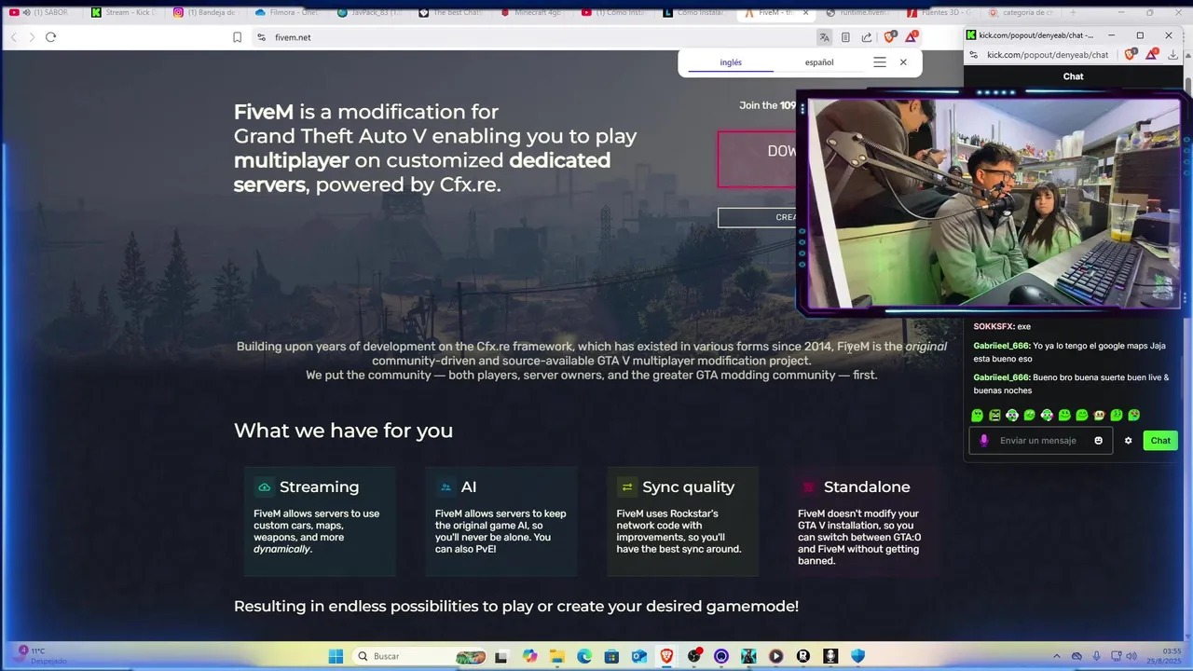Open File Explorer from taskbar
Viewport: 1193px width, 671px height.
click(556, 656)
